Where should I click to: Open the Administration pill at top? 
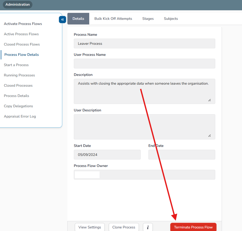point(17,5)
